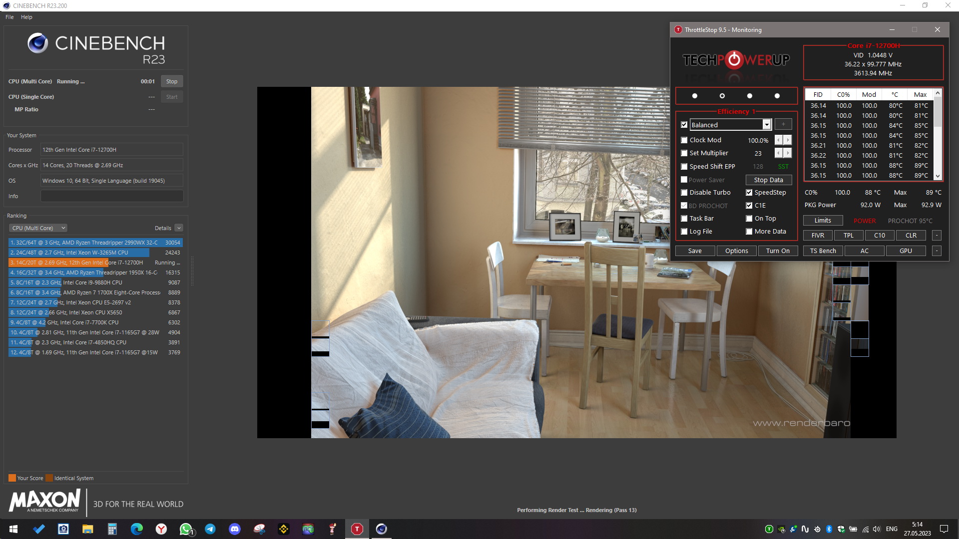Enable the Disable Turbo checkbox
959x539 pixels.
tap(684, 193)
